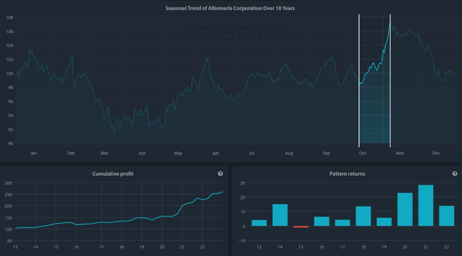Click the Pattern returns help icon
This screenshot has height=256, width=462.
pyautogui.click(x=454, y=174)
